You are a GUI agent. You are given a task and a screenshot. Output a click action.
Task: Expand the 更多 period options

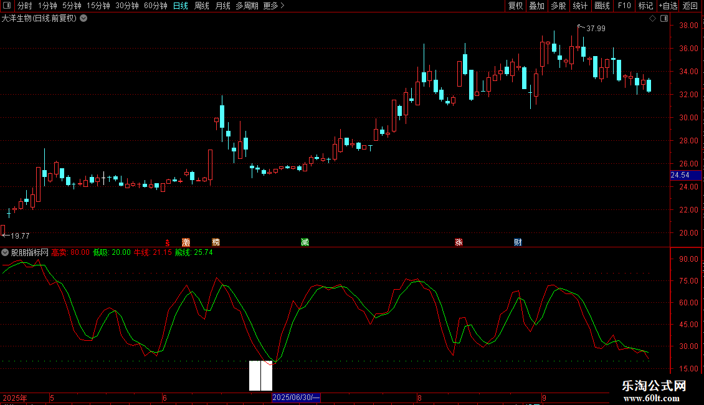tap(274, 6)
